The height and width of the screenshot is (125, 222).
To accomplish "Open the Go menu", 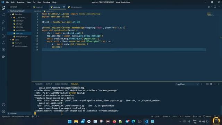I will (x=34, y=2).
